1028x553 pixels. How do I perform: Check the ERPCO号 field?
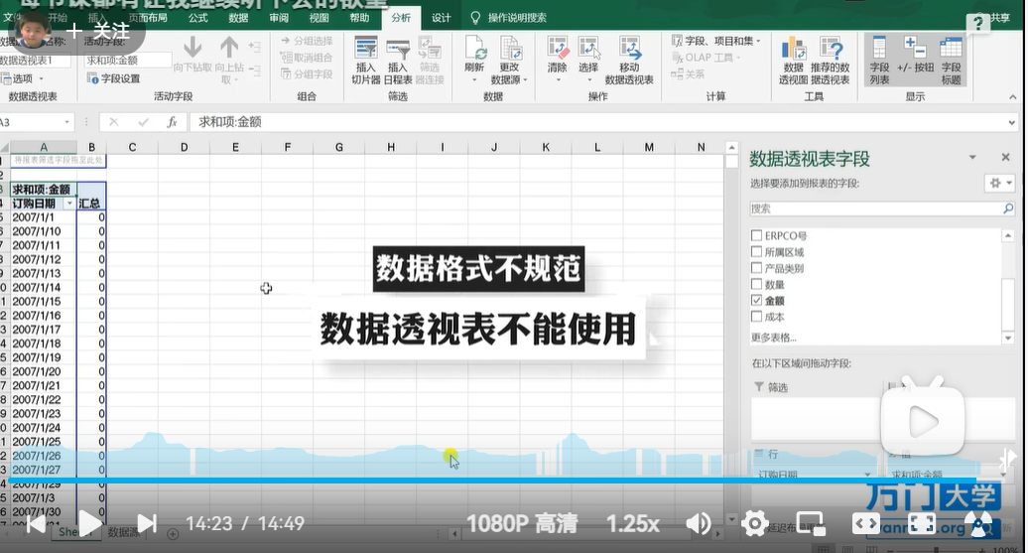(x=756, y=235)
